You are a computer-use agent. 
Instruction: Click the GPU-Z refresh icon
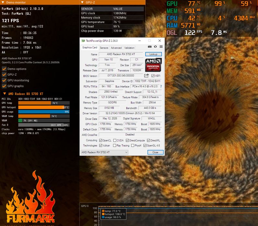155,47
